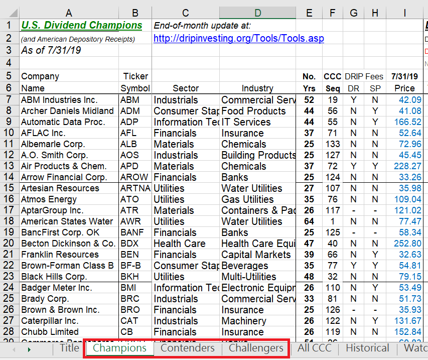This screenshot has height=360, width=428.
Task: Select the 'AFLAC Inc.' cell
Action: point(69,133)
